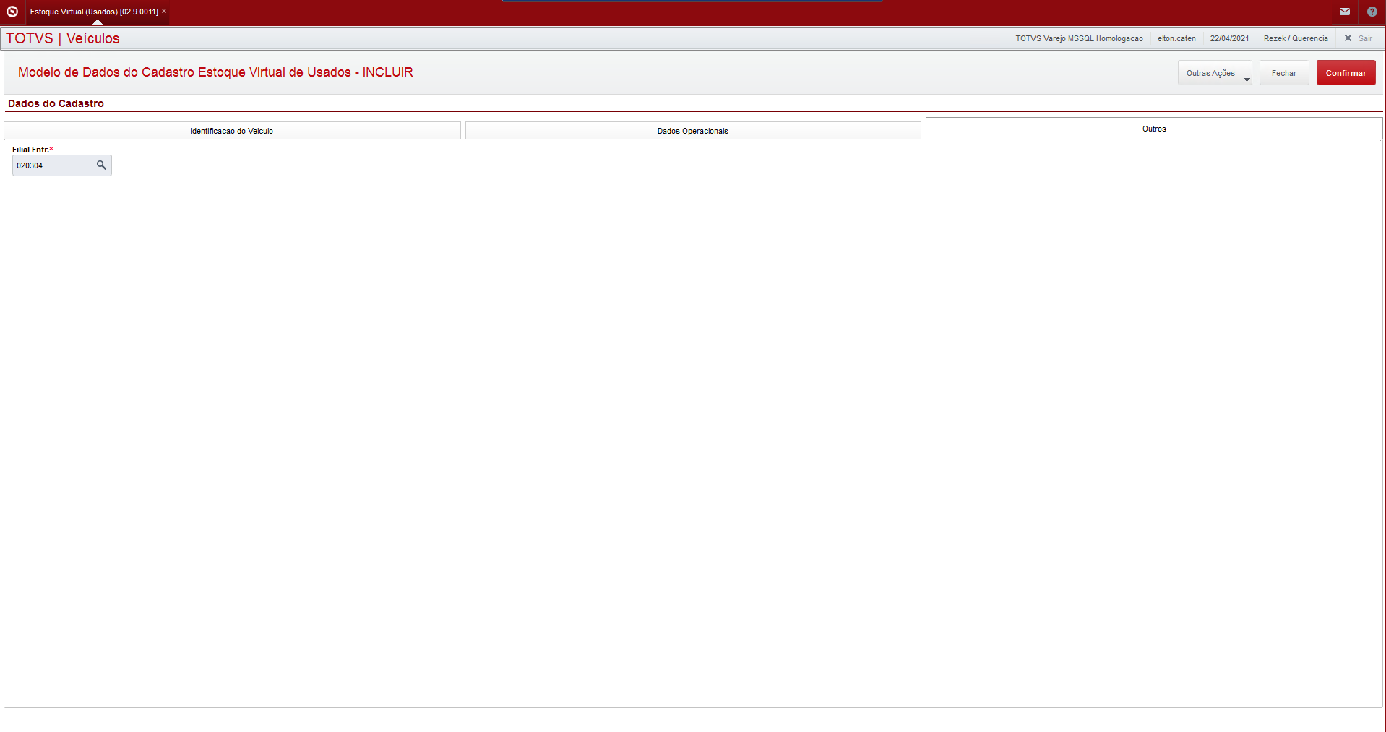
Task: Click the X icon next to Sair
Action: [1348, 38]
